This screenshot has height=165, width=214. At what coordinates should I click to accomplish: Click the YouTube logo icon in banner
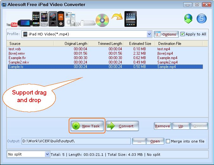(x=12, y=25)
